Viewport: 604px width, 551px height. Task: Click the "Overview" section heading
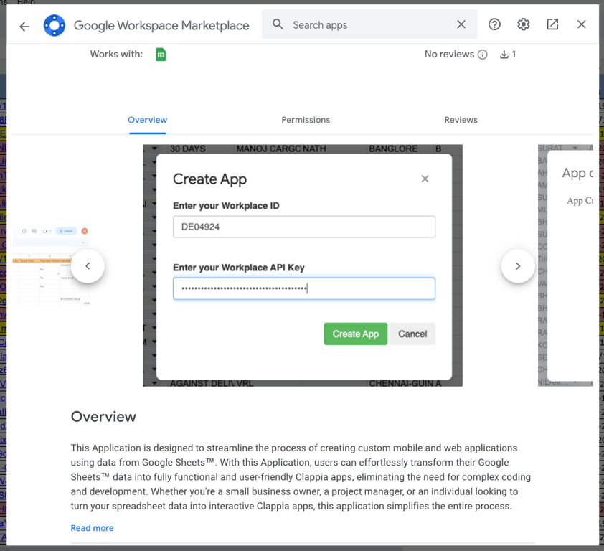click(x=103, y=417)
